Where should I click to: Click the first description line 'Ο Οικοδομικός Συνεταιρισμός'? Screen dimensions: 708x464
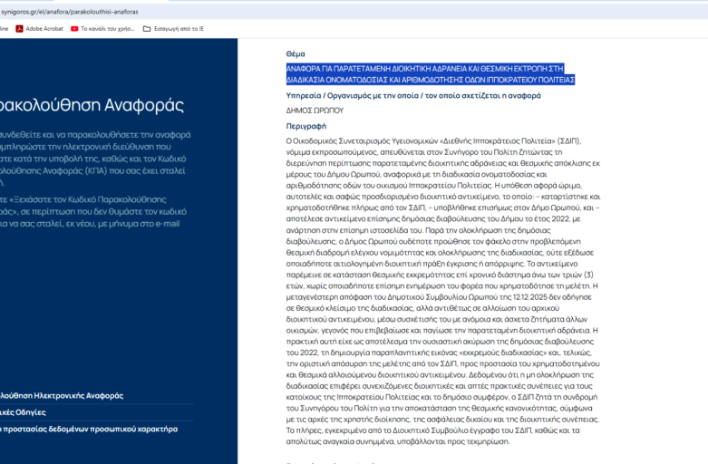point(433,141)
